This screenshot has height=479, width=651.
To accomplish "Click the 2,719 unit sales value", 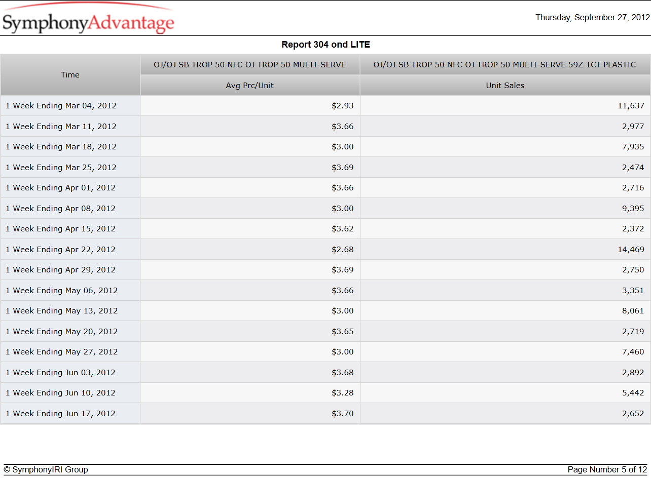I will click(x=633, y=332).
